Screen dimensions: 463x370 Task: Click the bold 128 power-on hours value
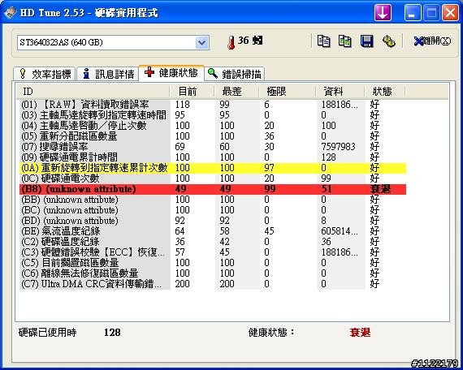click(x=112, y=333)
